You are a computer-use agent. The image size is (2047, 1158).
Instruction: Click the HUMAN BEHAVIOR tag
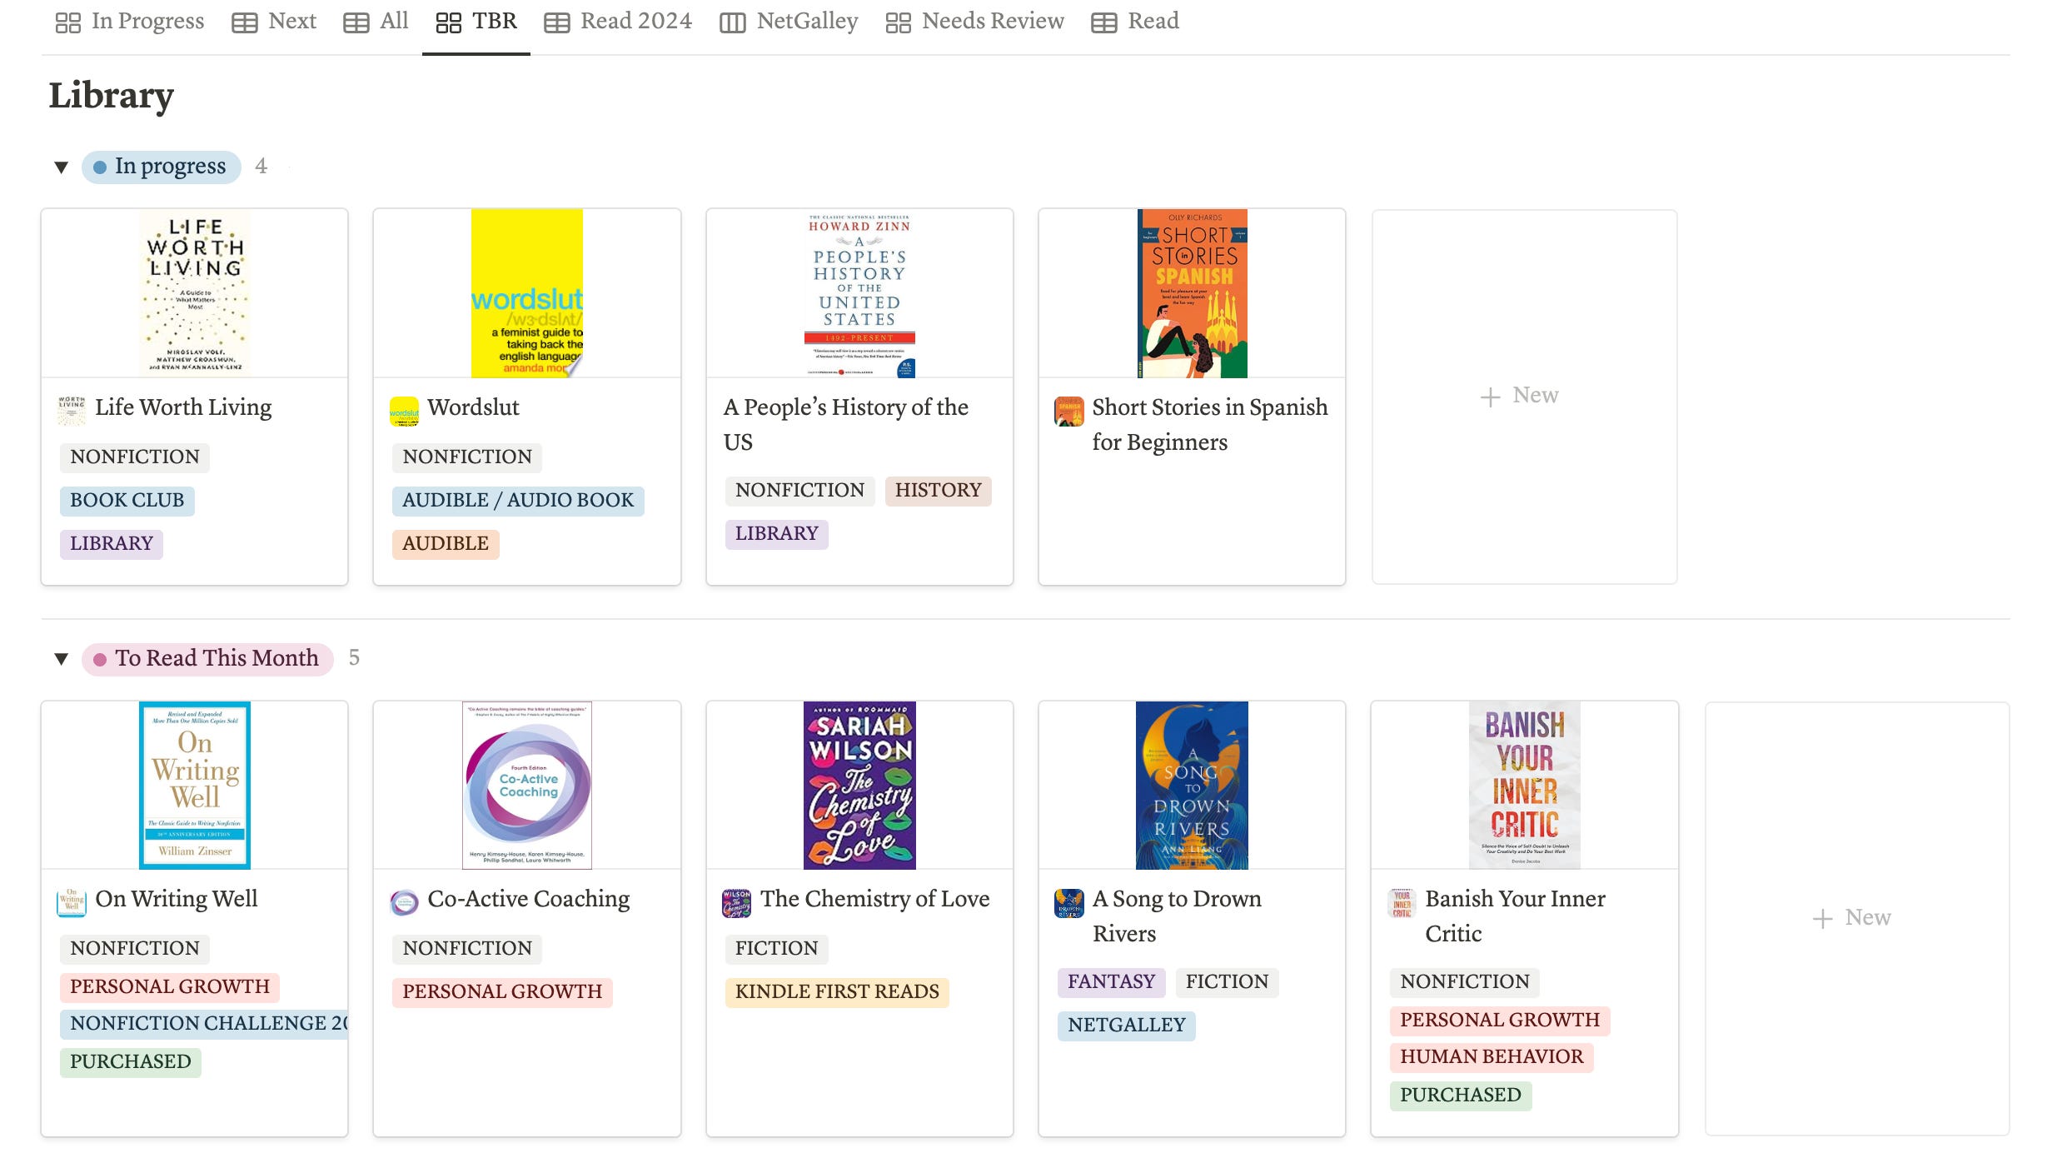coord(1492,1057)
